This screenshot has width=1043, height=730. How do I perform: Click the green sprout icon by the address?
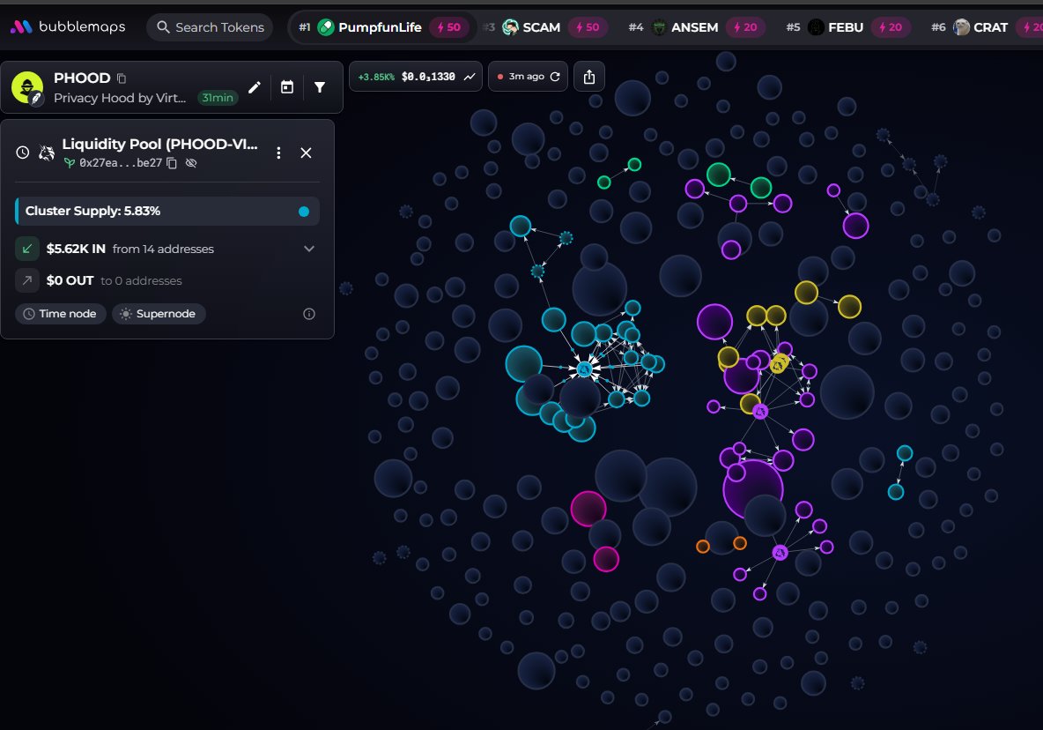click(70, 163)
